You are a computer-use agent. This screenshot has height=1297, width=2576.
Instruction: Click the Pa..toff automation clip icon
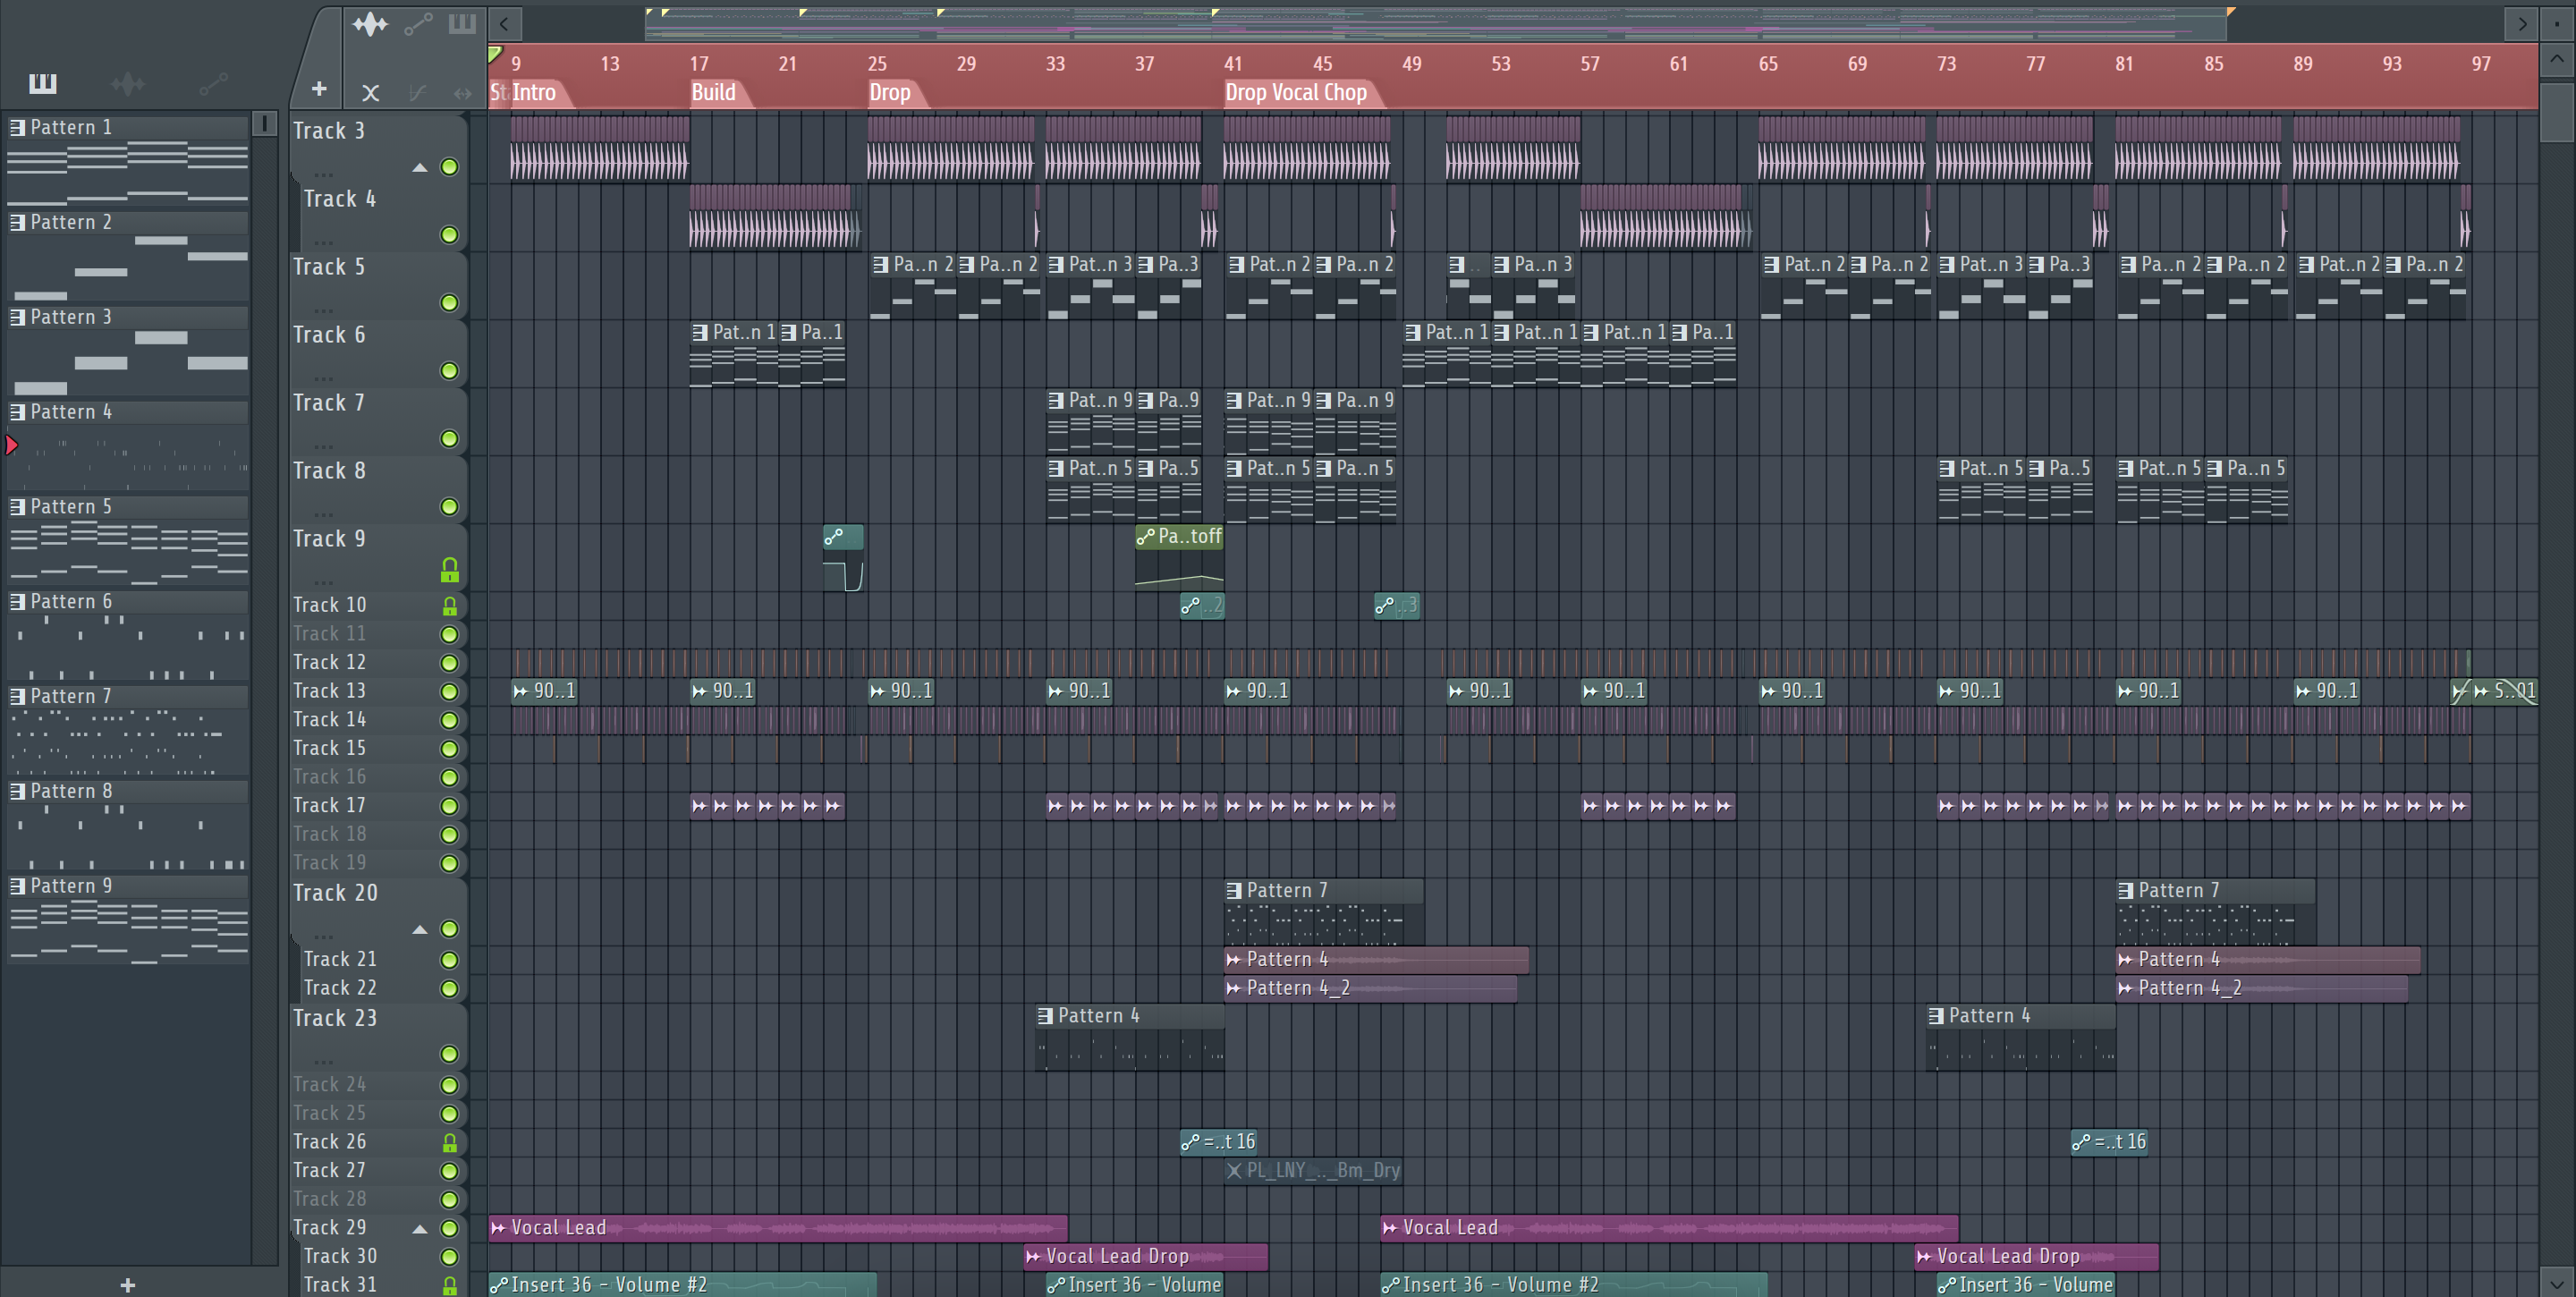click(1146, 537)
